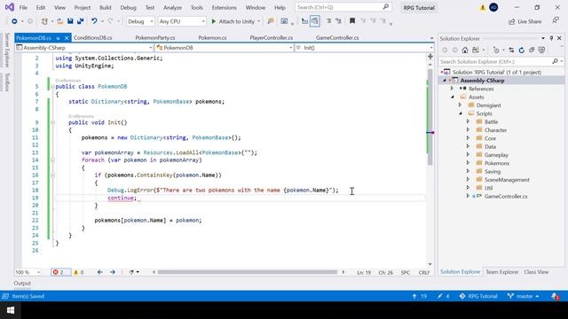Expand the Battle folder in Solution Explorer
This screenshot has width=568, height=319.
tap(468, 122)
